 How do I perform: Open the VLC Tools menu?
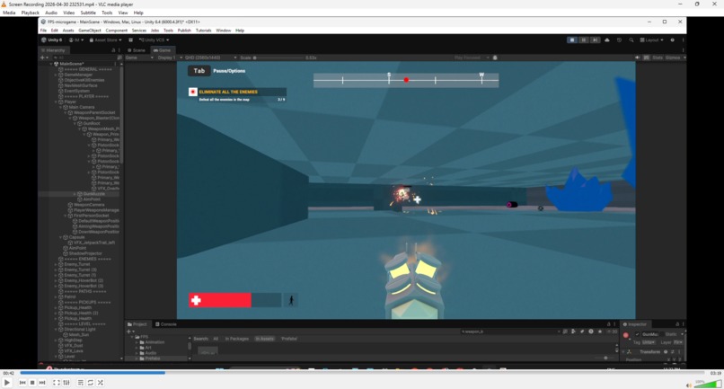pyautogui.click(x=107, y=13)
